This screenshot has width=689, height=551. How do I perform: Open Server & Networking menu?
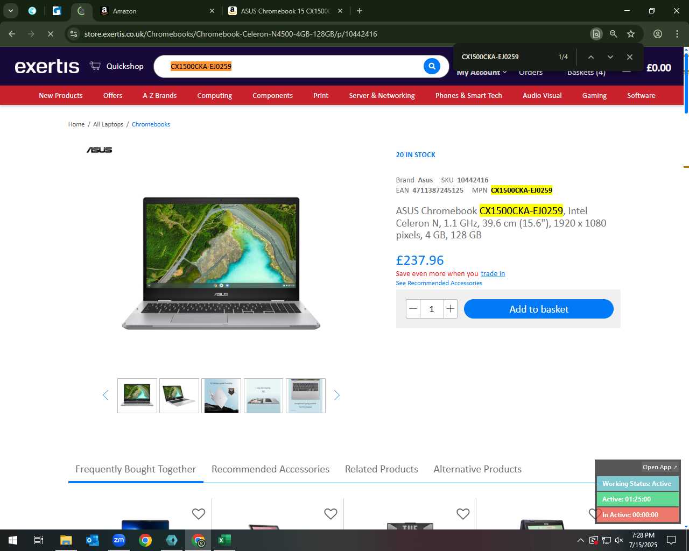pos(382,95)
